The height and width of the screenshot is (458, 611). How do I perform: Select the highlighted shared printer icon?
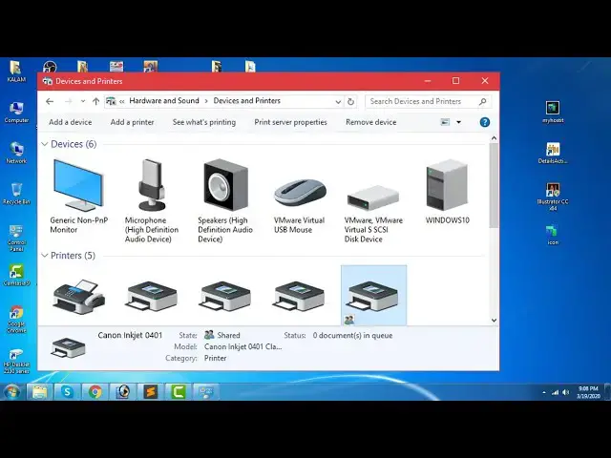tap(373, 295)
